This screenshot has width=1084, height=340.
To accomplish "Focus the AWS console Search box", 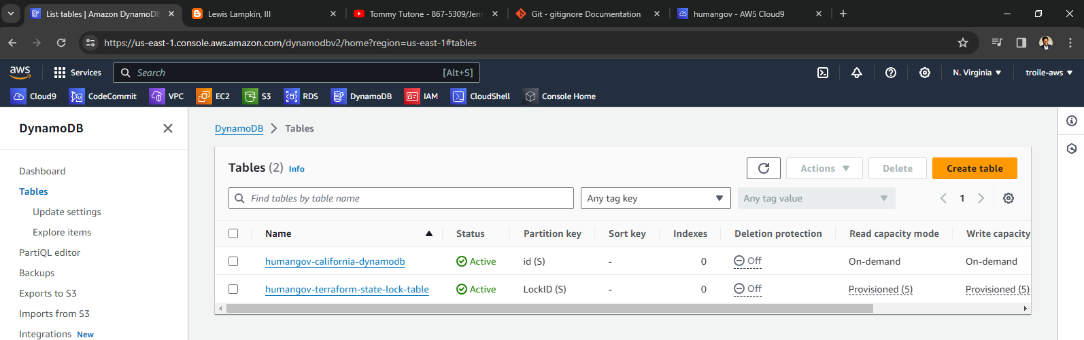I will 297,73.
